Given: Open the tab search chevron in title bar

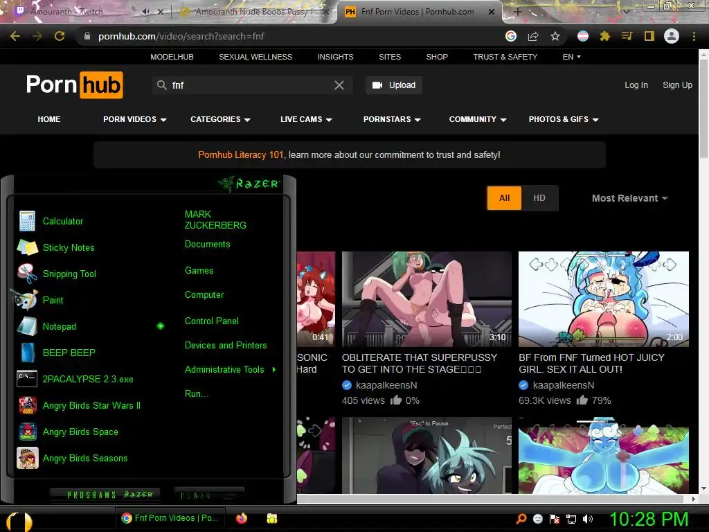Looking at the screenshot, I should click(627, 11).
